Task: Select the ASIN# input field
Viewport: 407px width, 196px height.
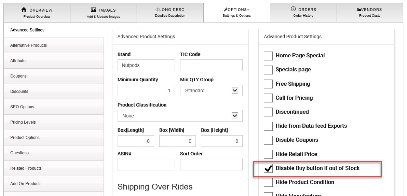Action: point(146,165)
